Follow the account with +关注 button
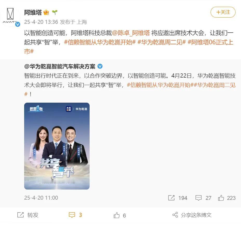 click(223, 12)
